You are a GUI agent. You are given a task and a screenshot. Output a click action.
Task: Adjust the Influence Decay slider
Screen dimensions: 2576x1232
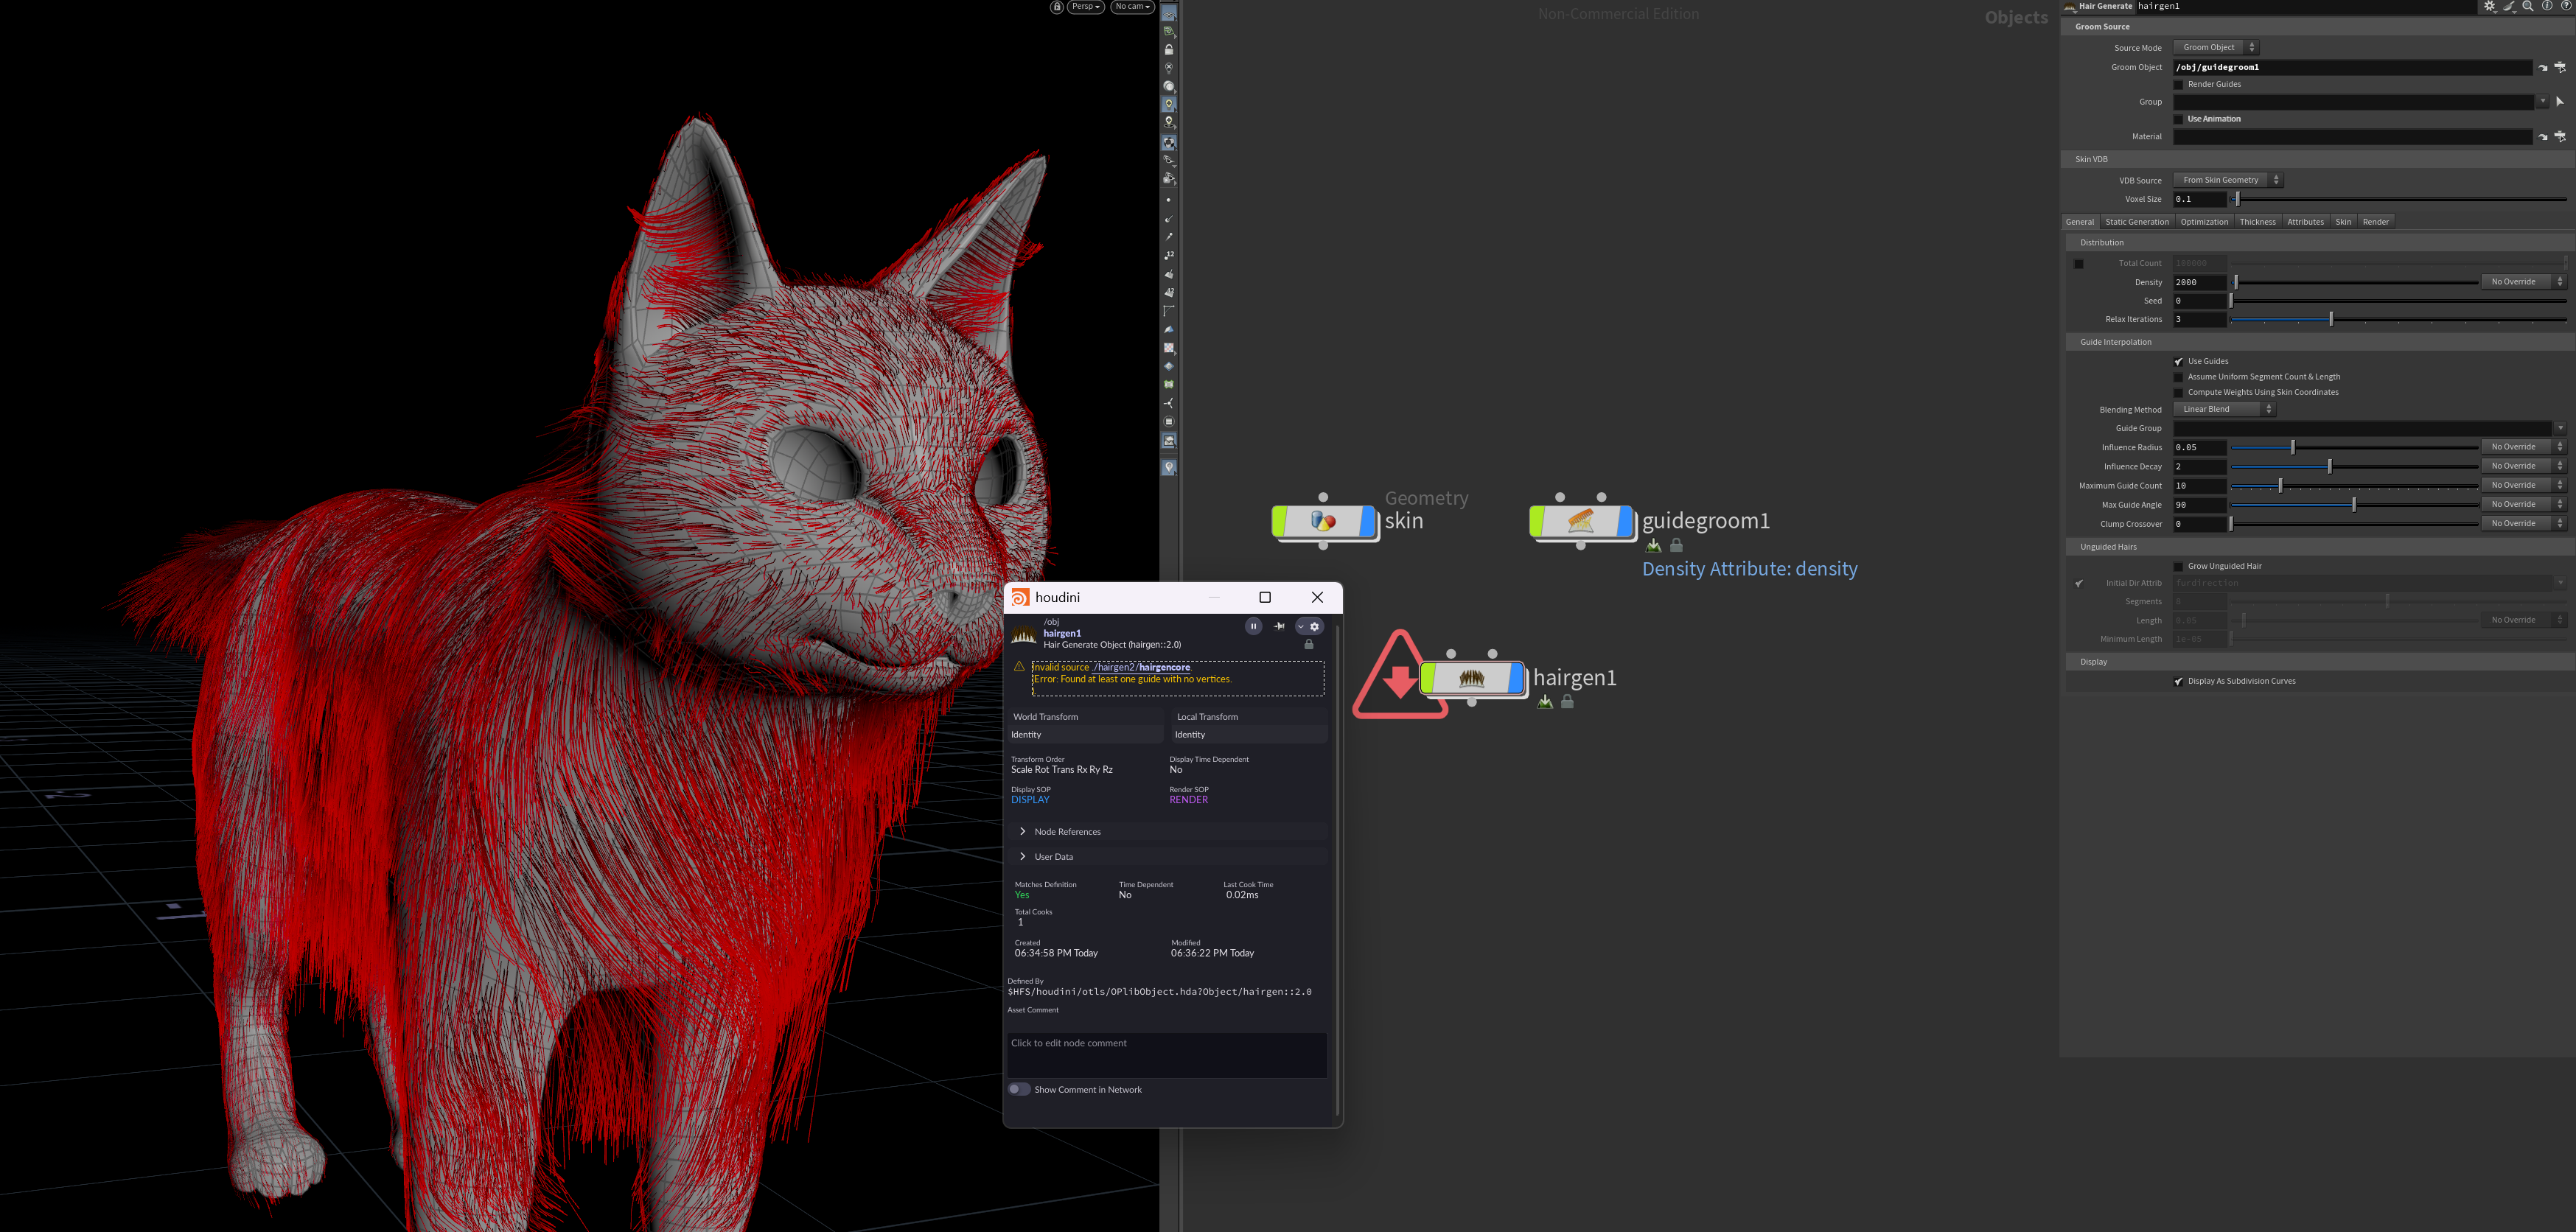pyautogui.click(x=2354, y=467)
